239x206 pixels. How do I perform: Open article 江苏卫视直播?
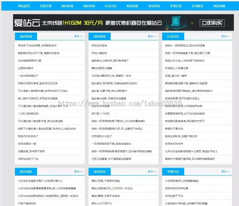111,159
